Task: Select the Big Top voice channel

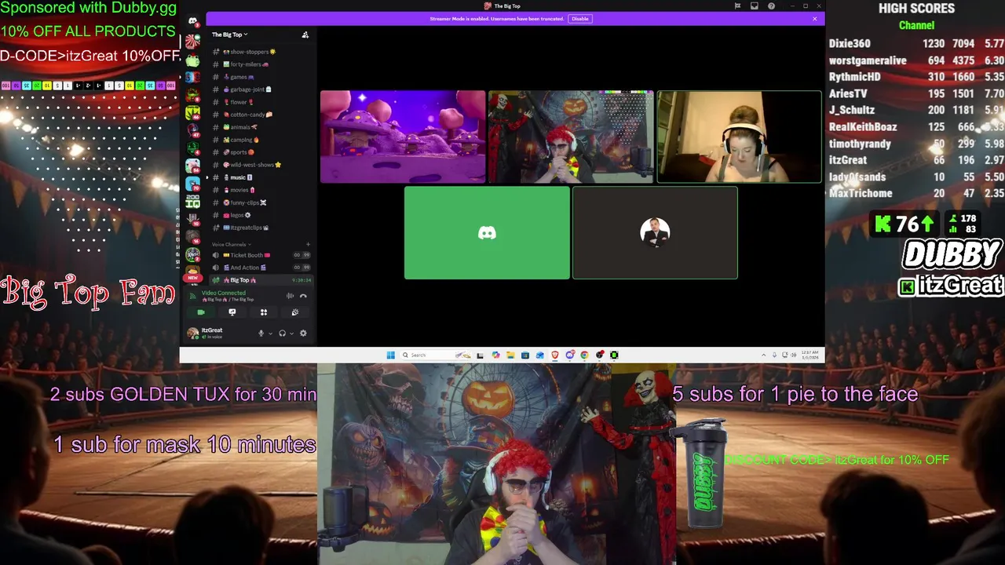Action: [x=261, y=280]
